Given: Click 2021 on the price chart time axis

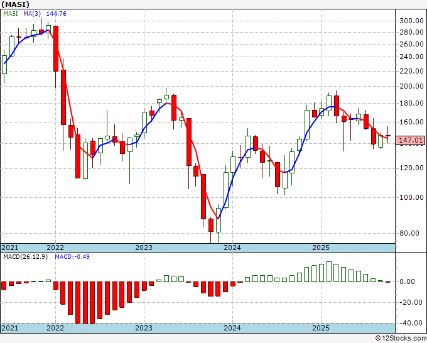Looking at the screenshot, I should point(10,248).
